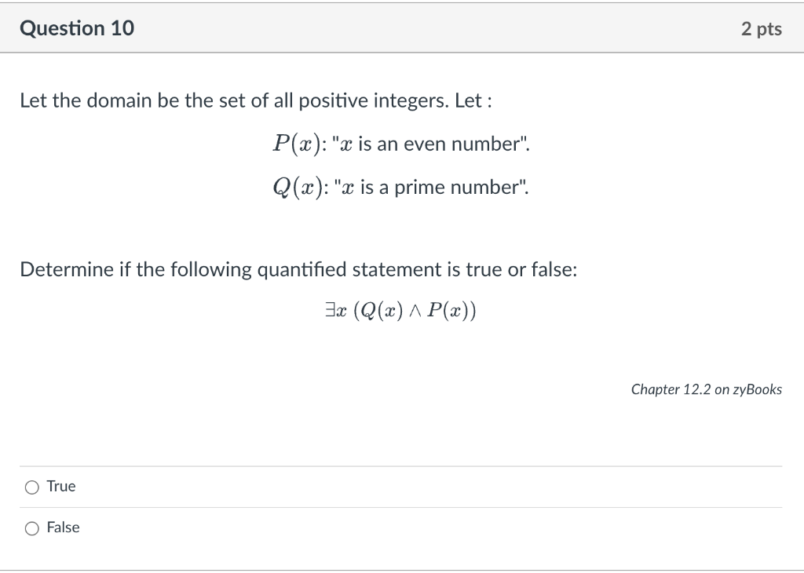804x573 pixels.
Task: Click the P(x) even number definition
Action: tap(400, 144)
